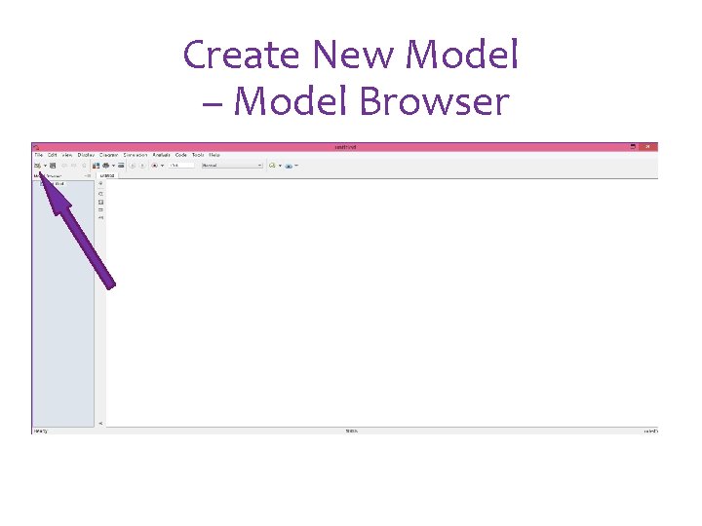Click the Up to Parent toolbar icon
702x526 pixels.
point(84,166)
